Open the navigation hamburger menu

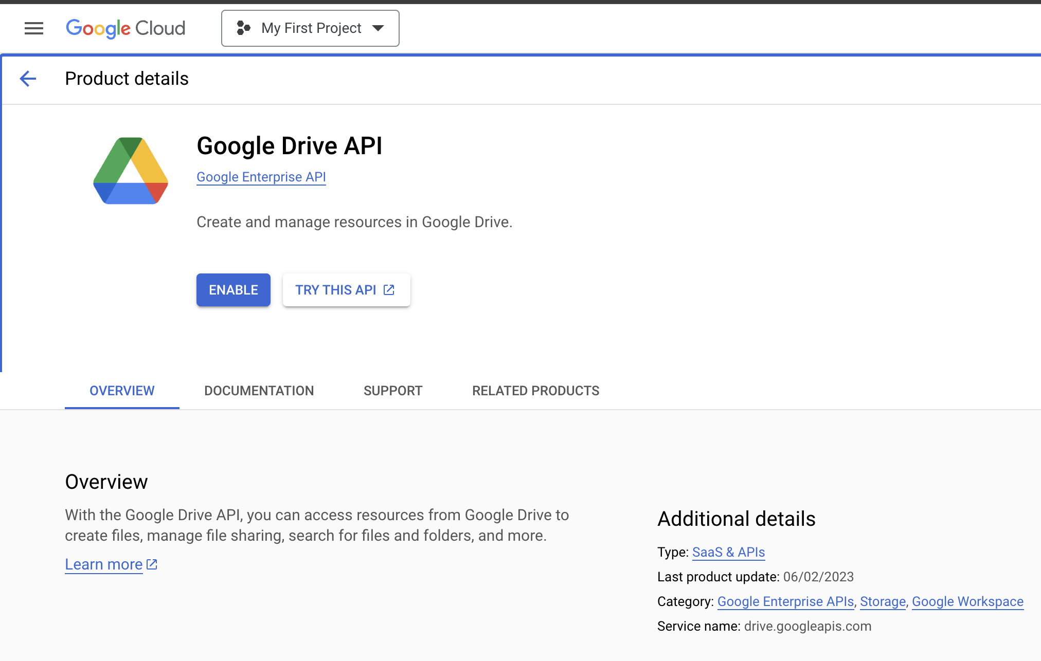33,28
